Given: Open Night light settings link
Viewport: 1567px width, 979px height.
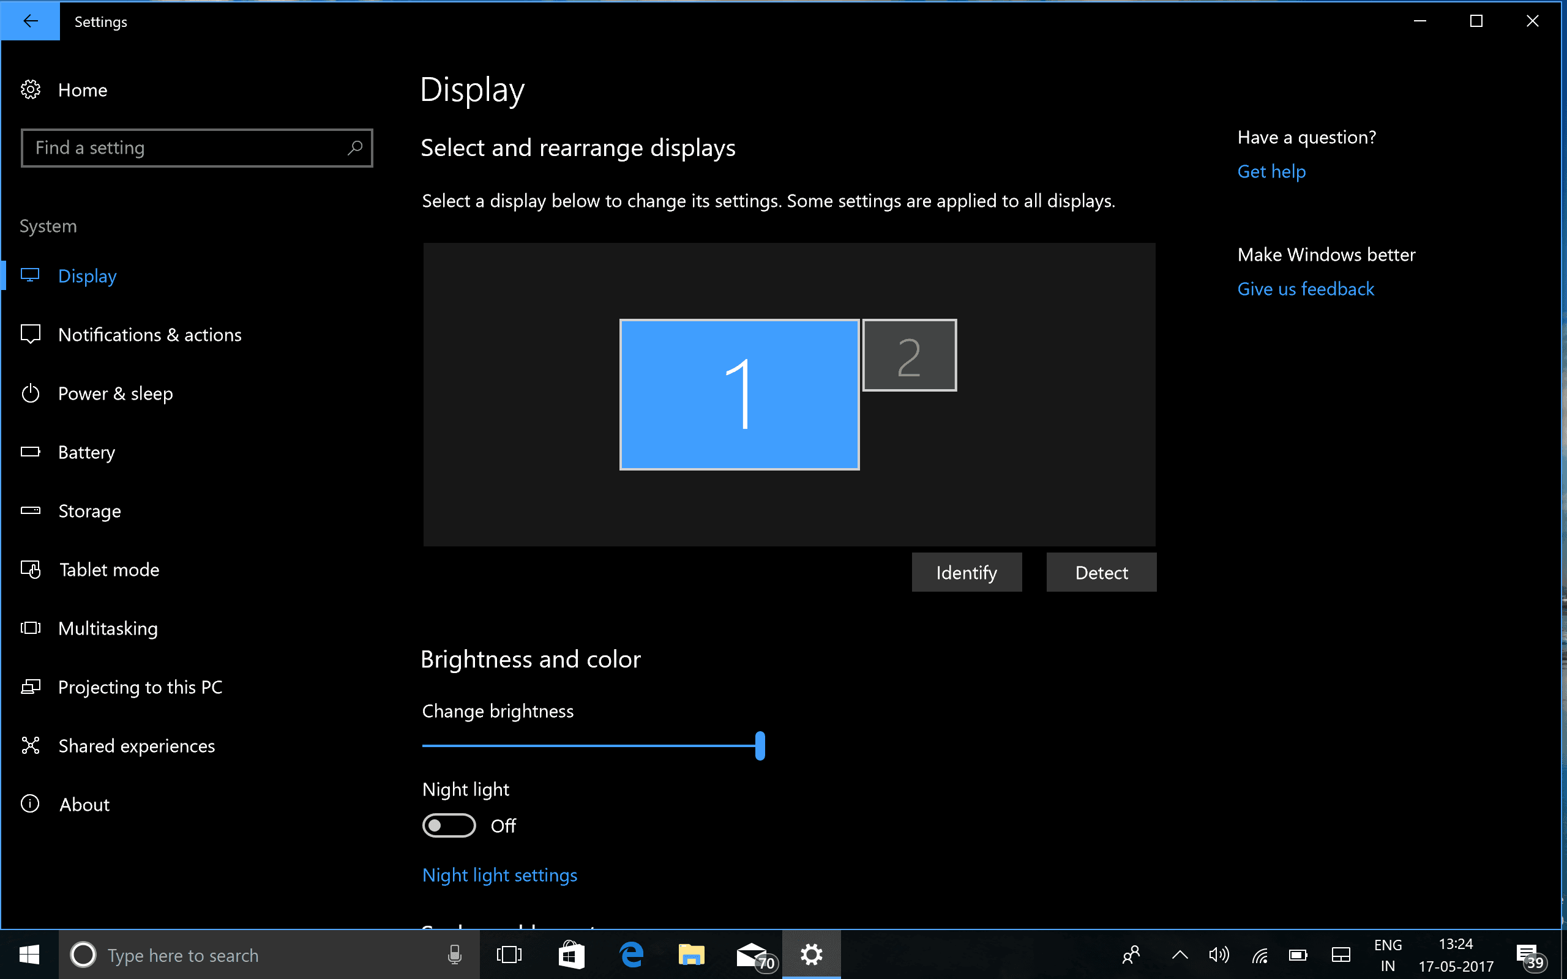Looking at the screenshot, I should click(499, 875).
